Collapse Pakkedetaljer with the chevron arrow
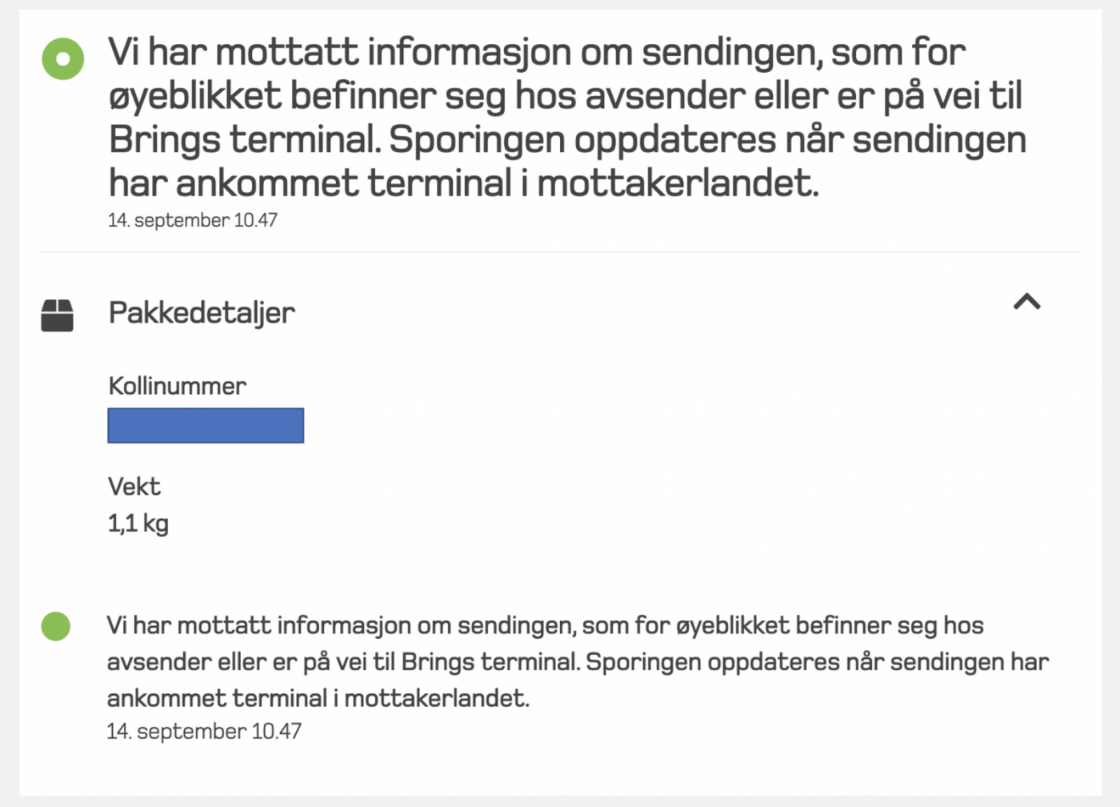The height and width of the screenshot is (807, 1120). (x=1027, y=302)
